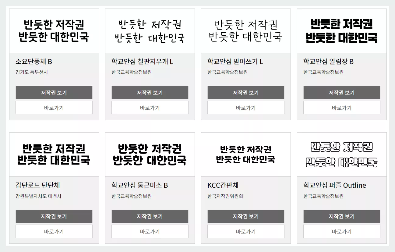Open the 학교안심 퍼즐 Outline preview thumbnail
Viewport: 395px width, 252px height.
tap(341, 154)
